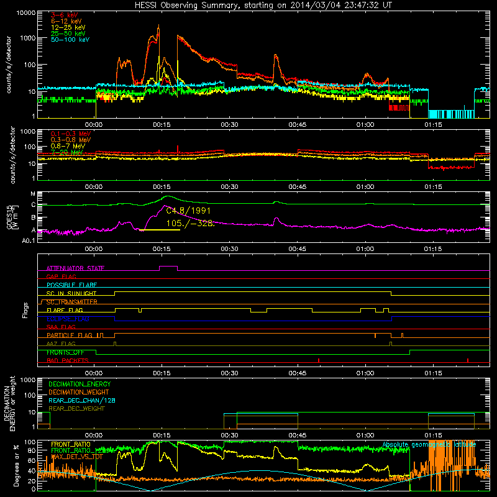
Task: Click the orange MAX_DET_VS_TOT legend label
Action: tap(77, 457)
